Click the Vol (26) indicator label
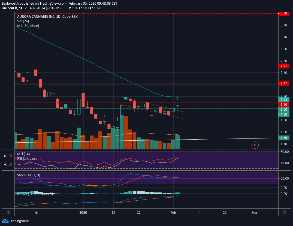293x226 pixels. coord(23,21)
